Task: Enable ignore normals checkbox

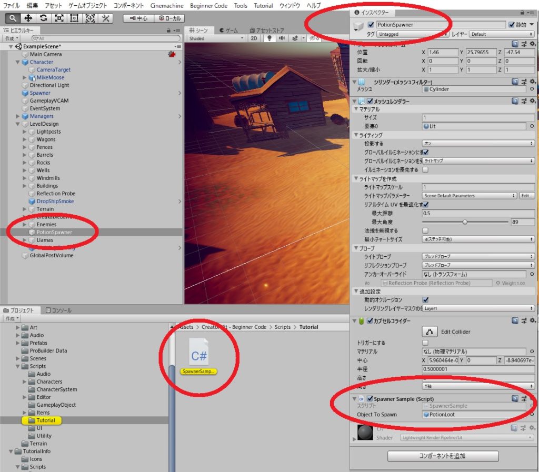Action: click(425, 230)
